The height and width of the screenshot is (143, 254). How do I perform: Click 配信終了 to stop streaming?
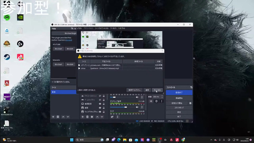pos(179,93)
